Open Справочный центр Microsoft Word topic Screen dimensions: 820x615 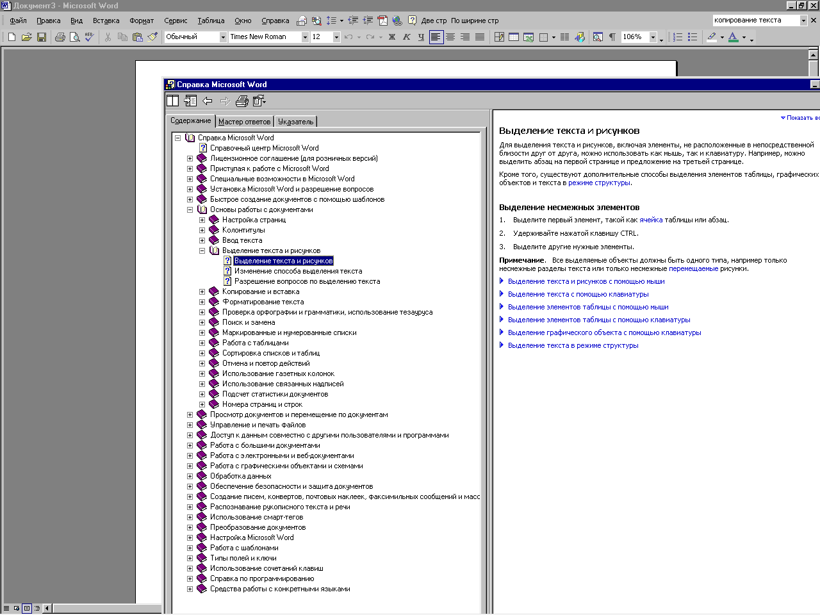(x=264, y=148)
